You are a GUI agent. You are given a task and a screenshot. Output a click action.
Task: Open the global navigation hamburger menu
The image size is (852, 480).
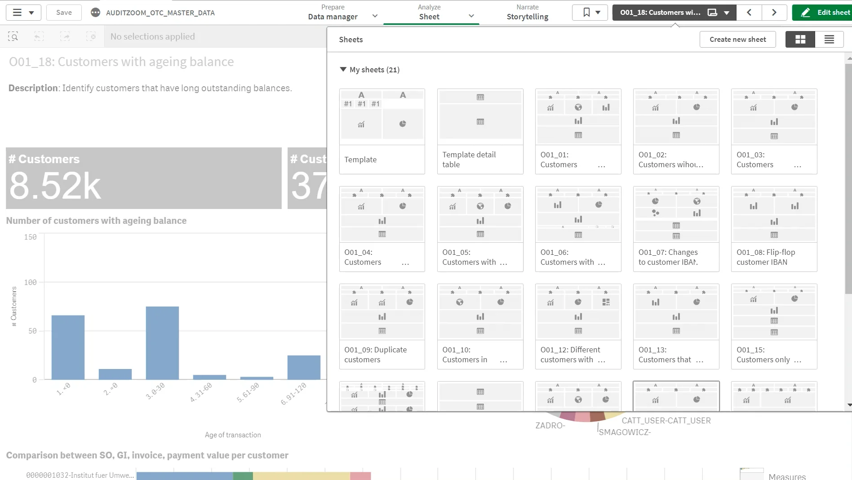17,12
